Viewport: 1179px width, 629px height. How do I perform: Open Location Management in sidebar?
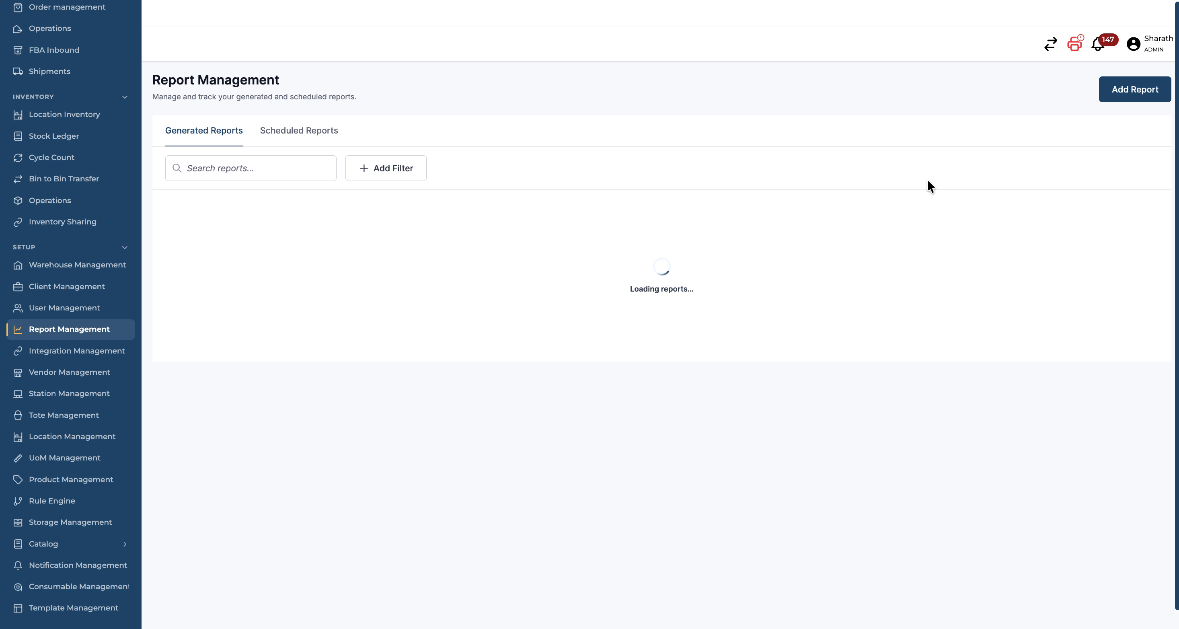pyautogui.click(x=70, y=436)
